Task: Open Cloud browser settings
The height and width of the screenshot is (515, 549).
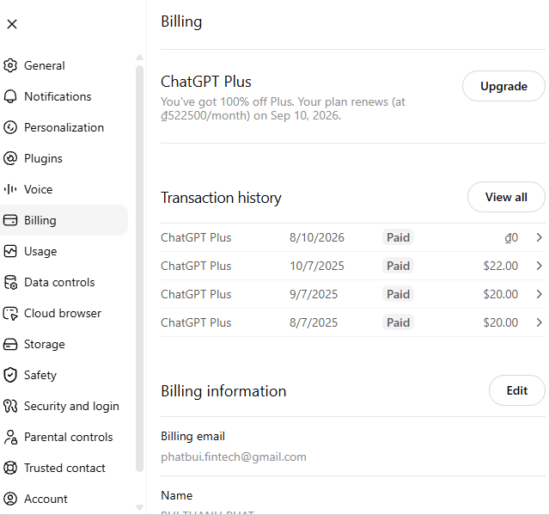Action: pyautogui.click(x=64, y=313)
